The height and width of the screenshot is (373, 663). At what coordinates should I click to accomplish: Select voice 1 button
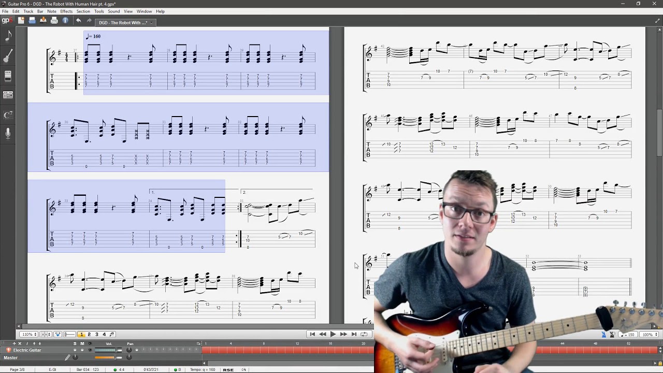81,334
